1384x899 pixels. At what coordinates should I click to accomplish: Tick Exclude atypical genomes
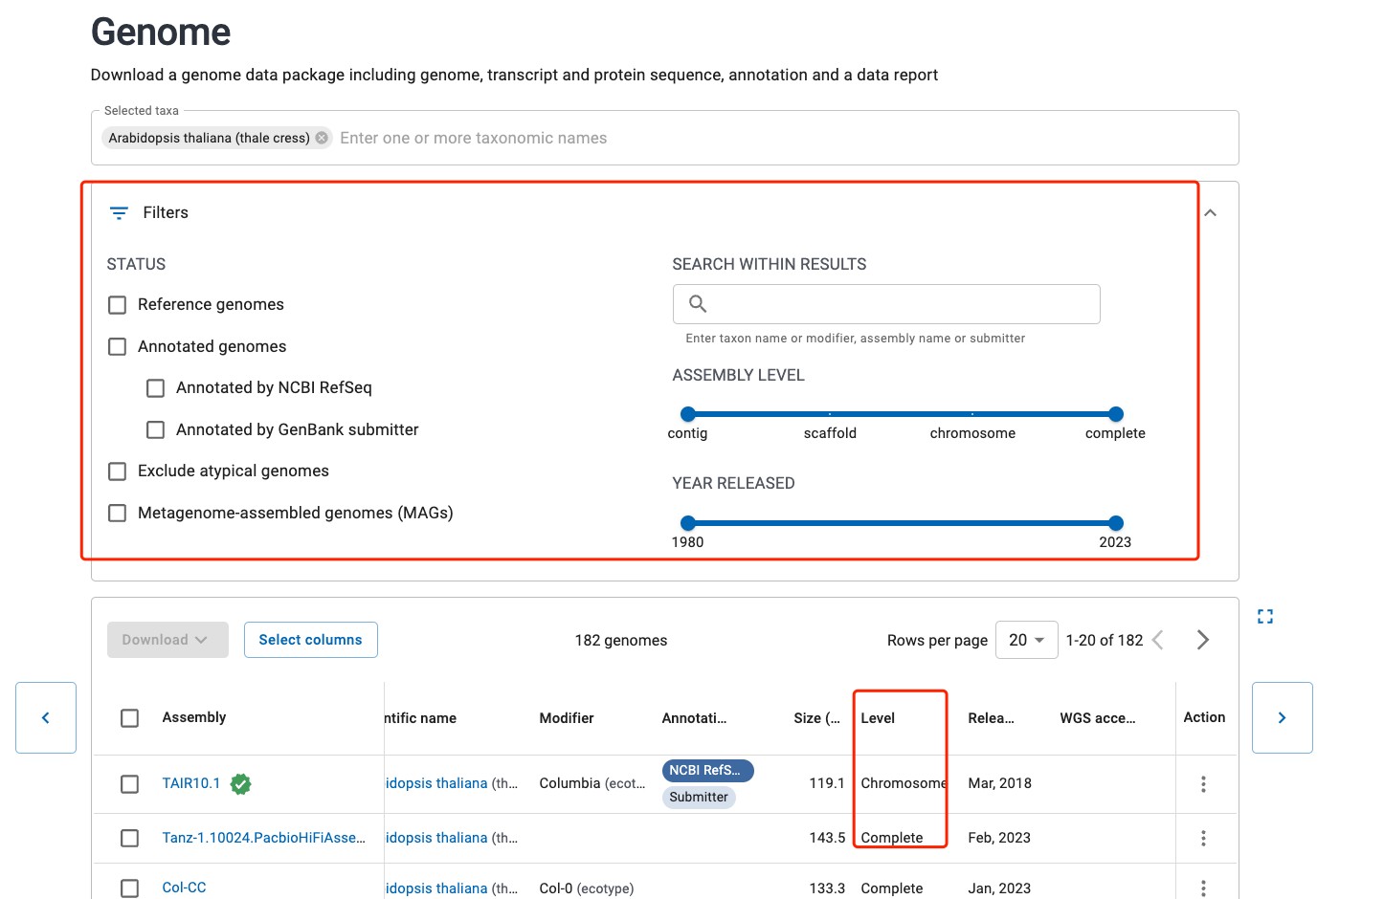[x=118, y=471]
